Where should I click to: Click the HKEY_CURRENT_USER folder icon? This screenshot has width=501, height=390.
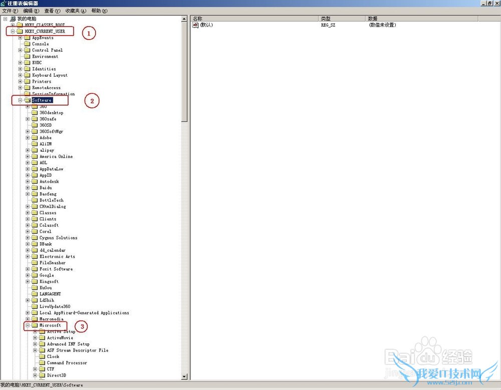click(20, 32)
